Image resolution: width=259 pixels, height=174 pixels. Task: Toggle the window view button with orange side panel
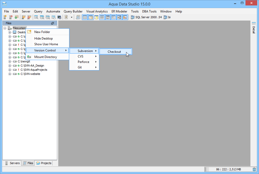[x=91, y=17]
